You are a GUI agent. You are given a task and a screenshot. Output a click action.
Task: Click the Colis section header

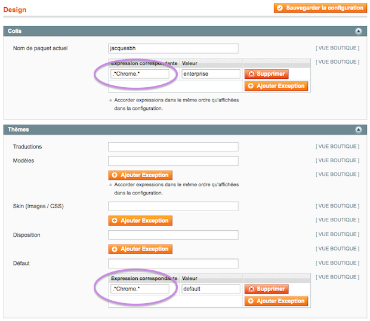coord(179,30)
